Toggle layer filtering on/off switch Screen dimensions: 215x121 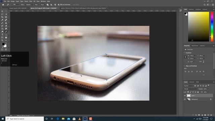click(209, 85)
